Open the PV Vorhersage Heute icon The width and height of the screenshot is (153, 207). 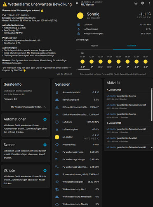[57, 152]
